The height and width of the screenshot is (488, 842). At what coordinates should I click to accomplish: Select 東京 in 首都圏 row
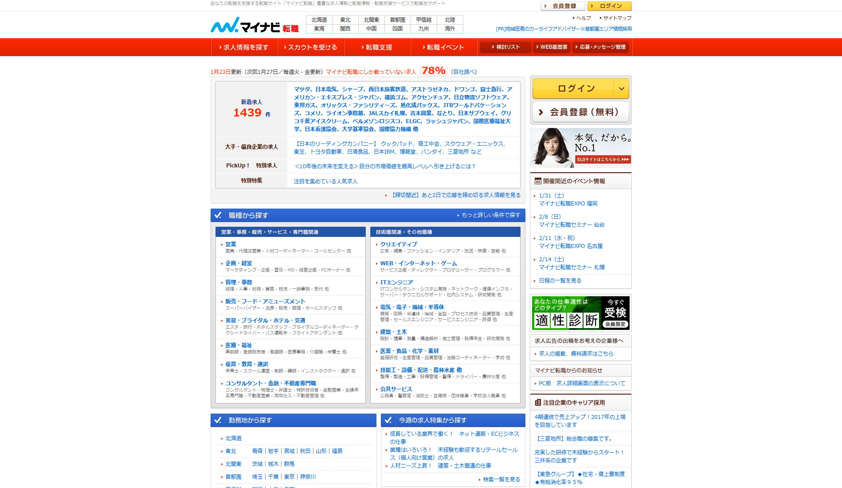(289, 477)
